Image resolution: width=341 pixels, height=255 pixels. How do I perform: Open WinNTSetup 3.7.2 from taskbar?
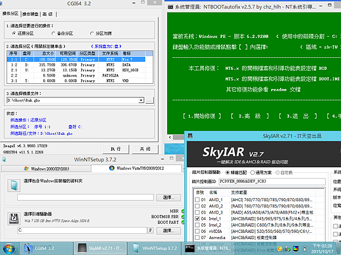point(155,249)
